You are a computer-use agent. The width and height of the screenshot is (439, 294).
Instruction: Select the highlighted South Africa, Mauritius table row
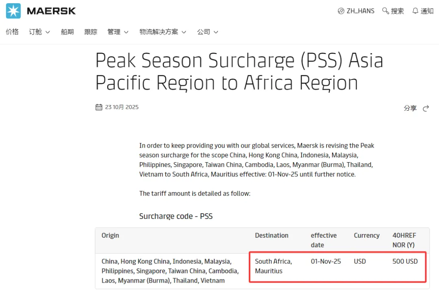click(x=337, y=267)
